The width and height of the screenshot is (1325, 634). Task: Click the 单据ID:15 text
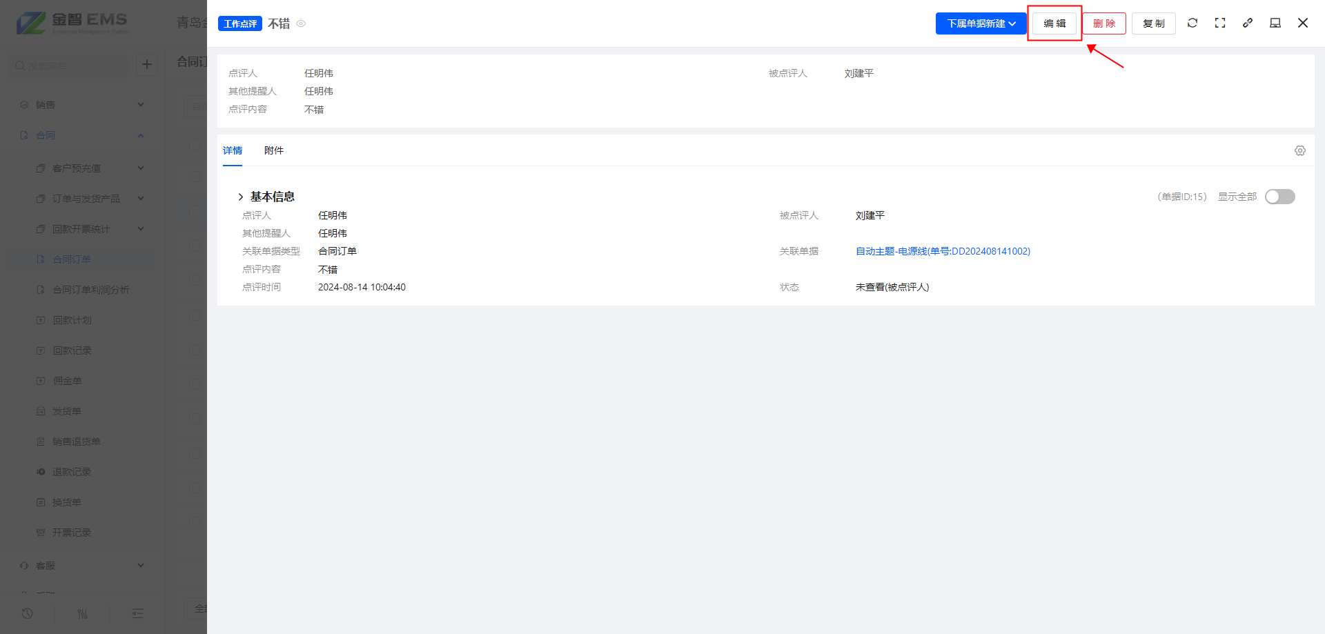pos(1182,197)
